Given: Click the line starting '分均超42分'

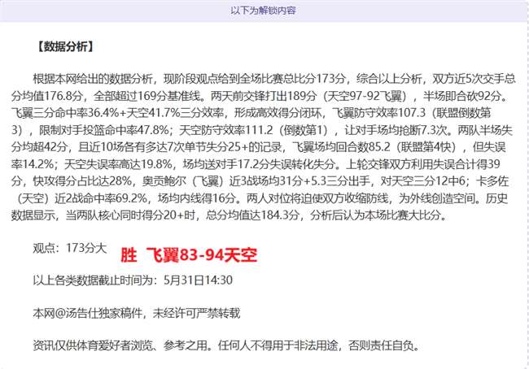Looking at the screenshot, I should click(x=259, y=147).
